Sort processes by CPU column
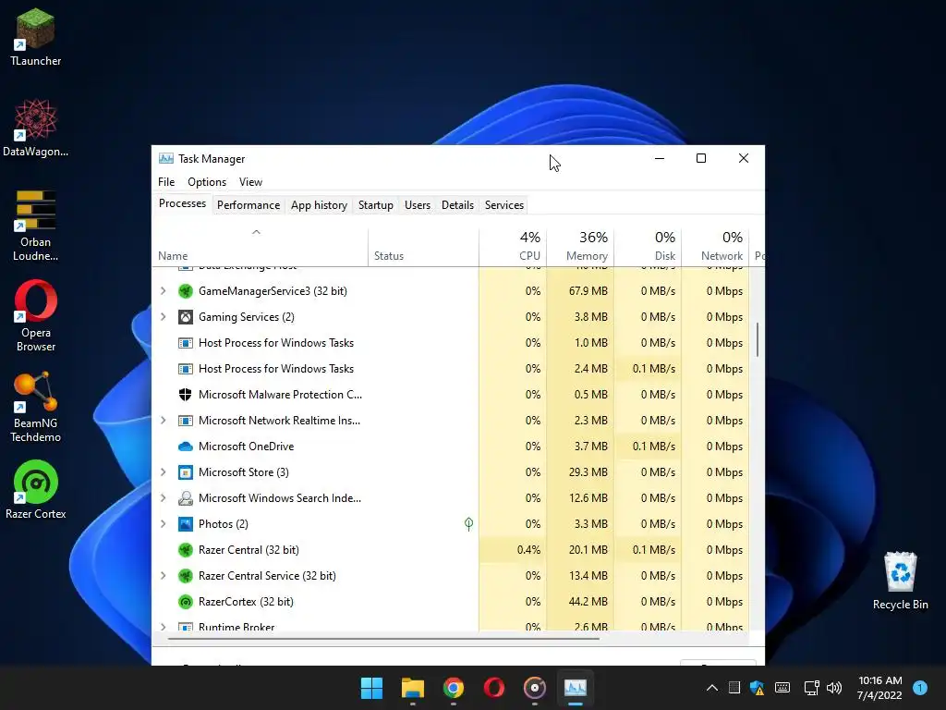Viewport: 946px width, 710px height. pos(513,247)
